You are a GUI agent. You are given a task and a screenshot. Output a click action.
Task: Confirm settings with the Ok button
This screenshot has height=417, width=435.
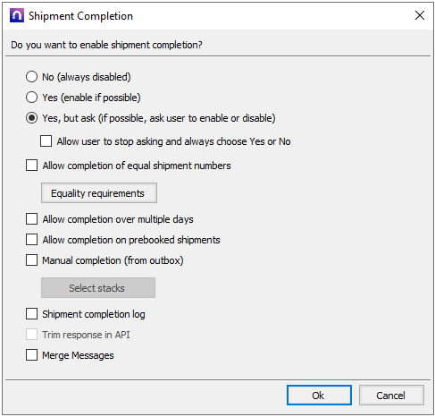tap(319, 396)
